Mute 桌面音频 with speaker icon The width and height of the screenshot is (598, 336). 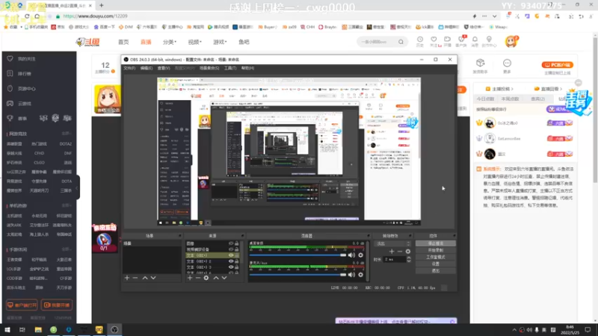click(351, 255)
